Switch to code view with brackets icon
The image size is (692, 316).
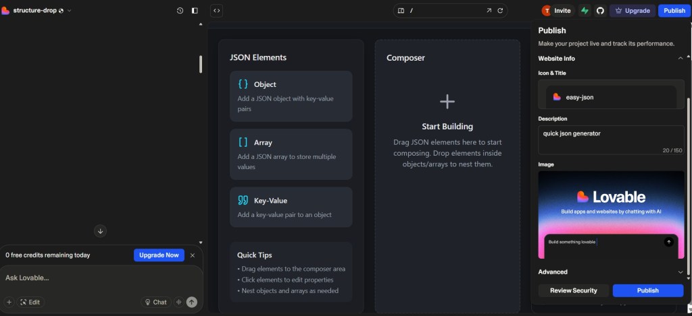coord(216,11)
